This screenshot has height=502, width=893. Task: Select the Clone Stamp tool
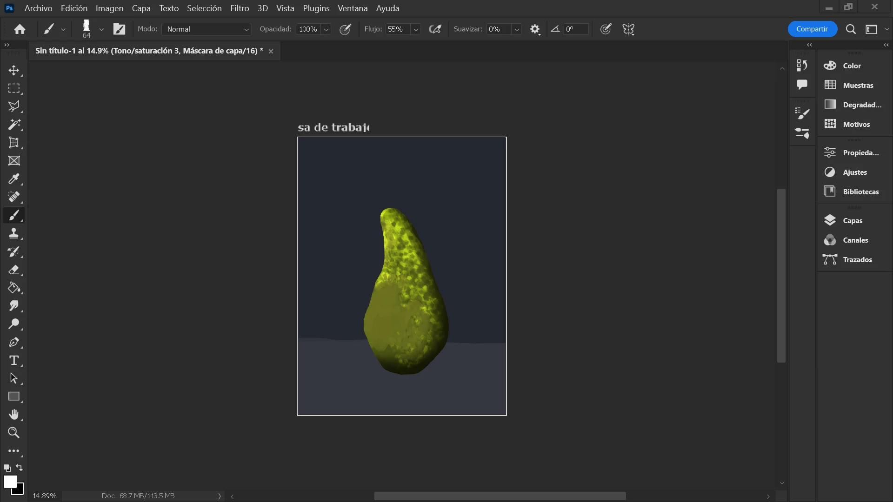(14, 233)
